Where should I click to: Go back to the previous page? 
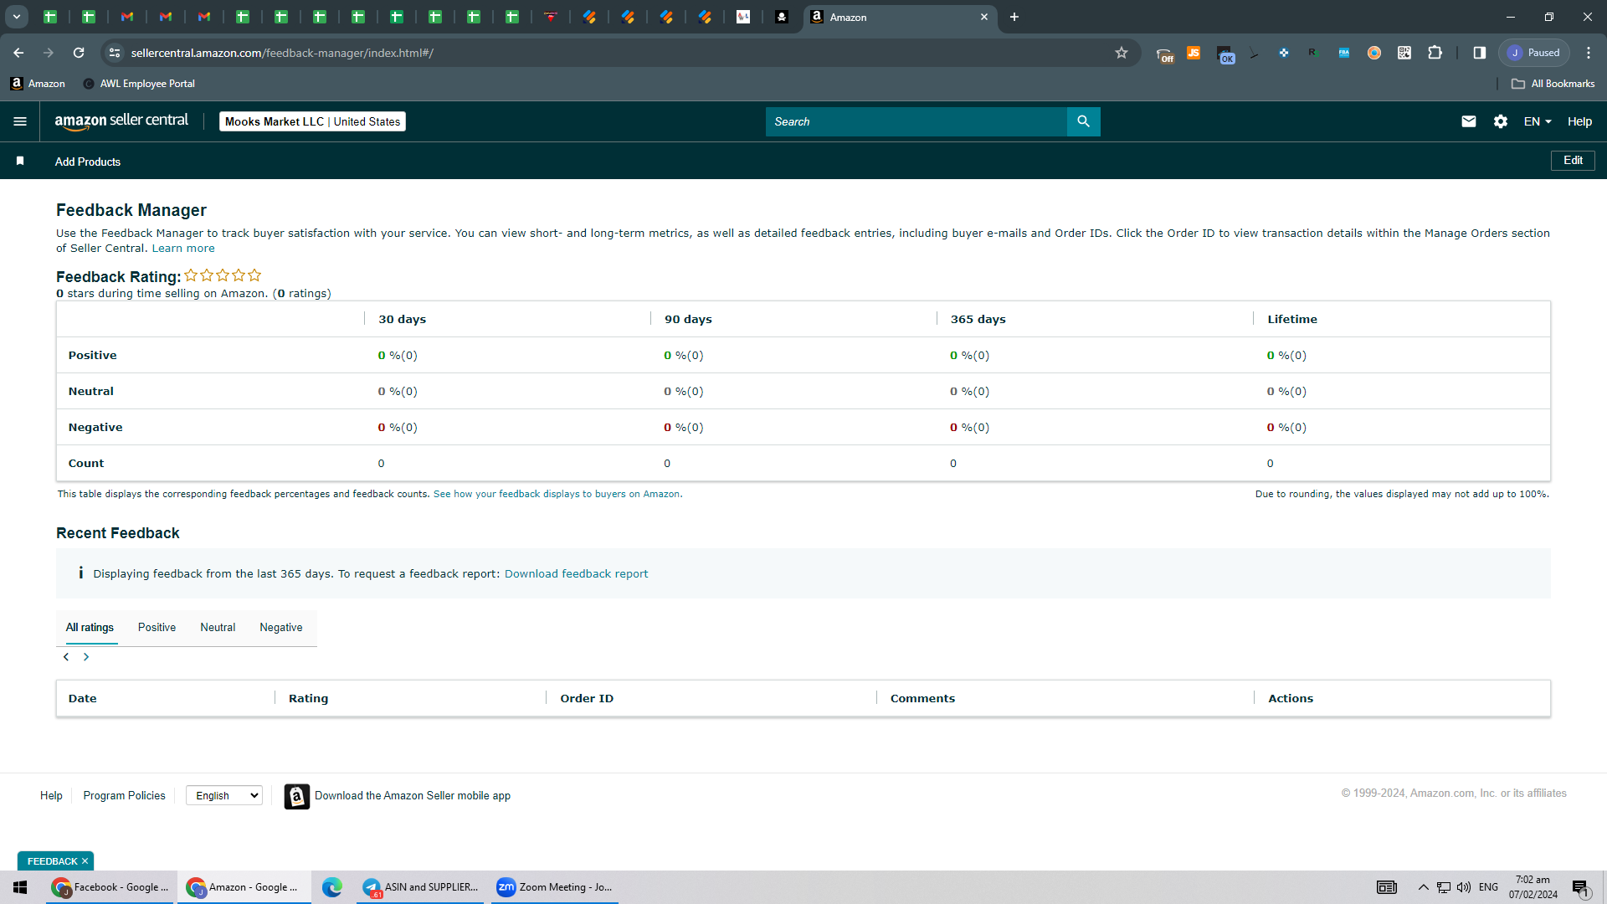coord(18,53)
